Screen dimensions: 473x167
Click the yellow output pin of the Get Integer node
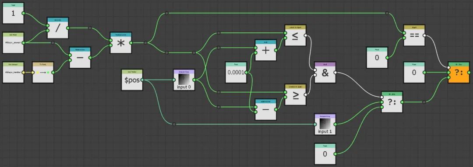point(23,73)
